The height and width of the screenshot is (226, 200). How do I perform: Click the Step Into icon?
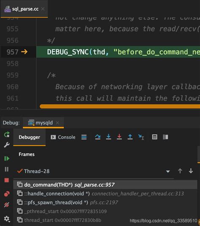pos(108,137)
